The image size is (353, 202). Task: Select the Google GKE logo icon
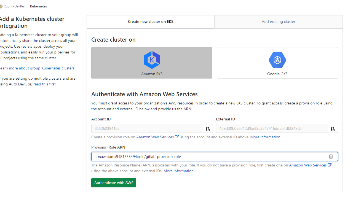pos(277,60)
